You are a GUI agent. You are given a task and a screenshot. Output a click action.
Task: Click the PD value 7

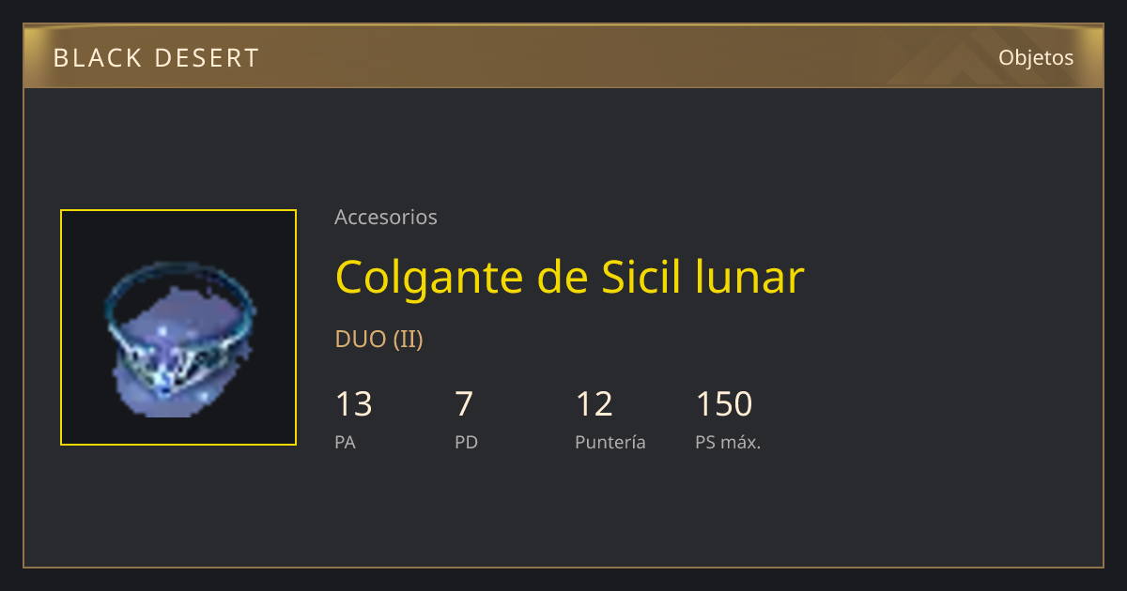click(464, 404)
